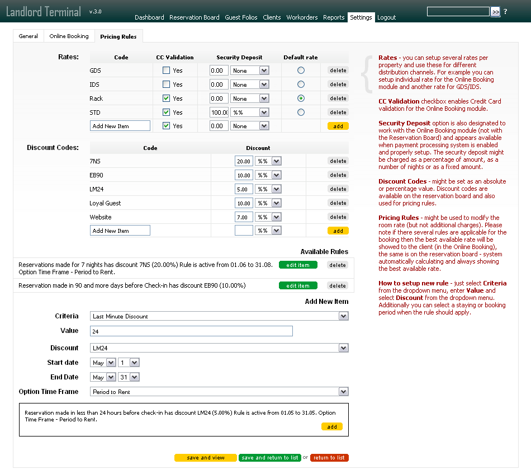Click Logout in top navigation
Image resolution: width=531 pixels, height=474 pixels.
[386, 17]
